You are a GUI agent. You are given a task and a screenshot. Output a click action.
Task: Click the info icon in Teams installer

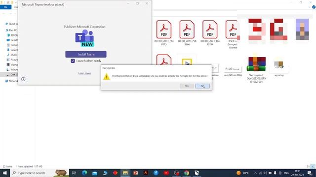(x=23, y=79)
